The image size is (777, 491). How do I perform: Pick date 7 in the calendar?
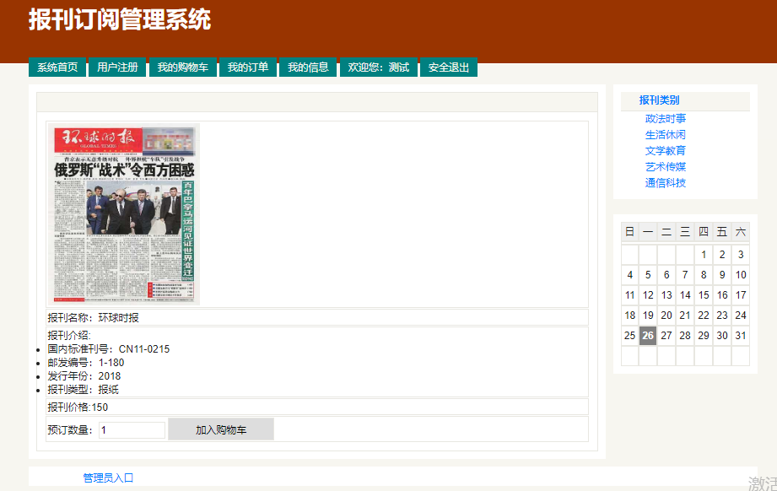(685, 275)
